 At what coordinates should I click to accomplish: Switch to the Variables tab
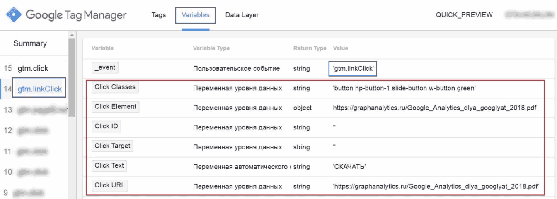pos(196,15)
